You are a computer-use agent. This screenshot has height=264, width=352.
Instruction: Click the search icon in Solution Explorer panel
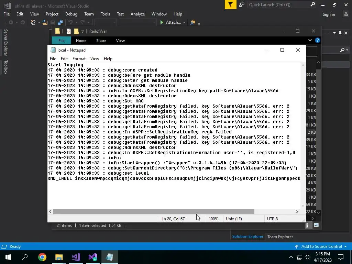[342, 50]
